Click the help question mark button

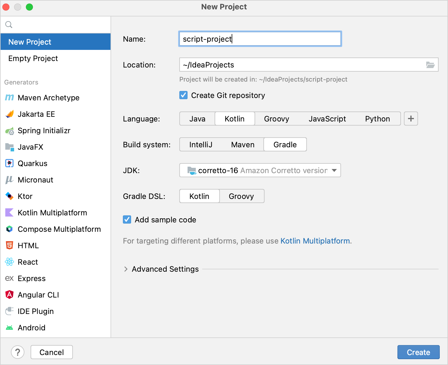[18, 352]
